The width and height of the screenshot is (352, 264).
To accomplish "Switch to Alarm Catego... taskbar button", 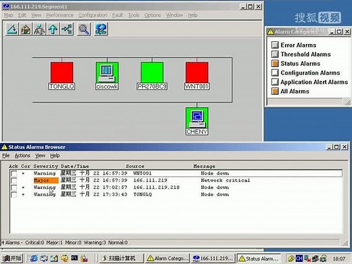I will (x=167, y=258).
